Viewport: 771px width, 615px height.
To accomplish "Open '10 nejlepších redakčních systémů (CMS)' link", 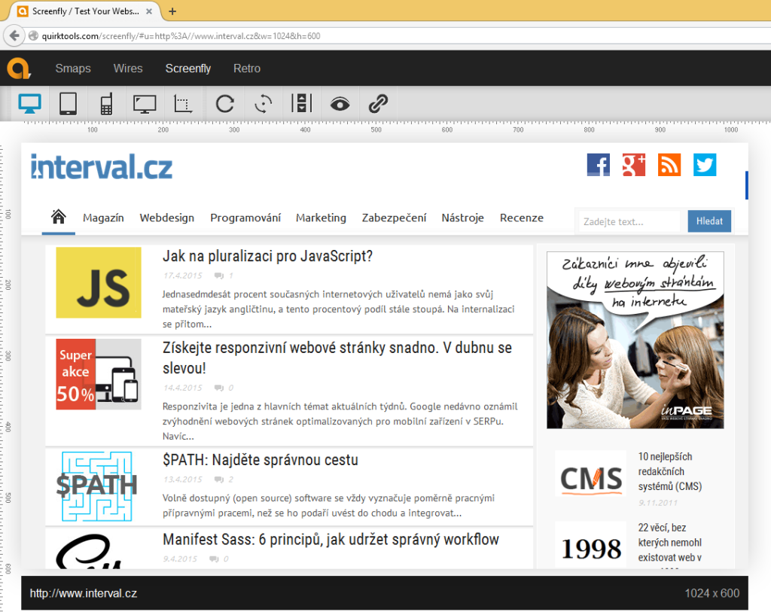I will click(x=669, y=471).
